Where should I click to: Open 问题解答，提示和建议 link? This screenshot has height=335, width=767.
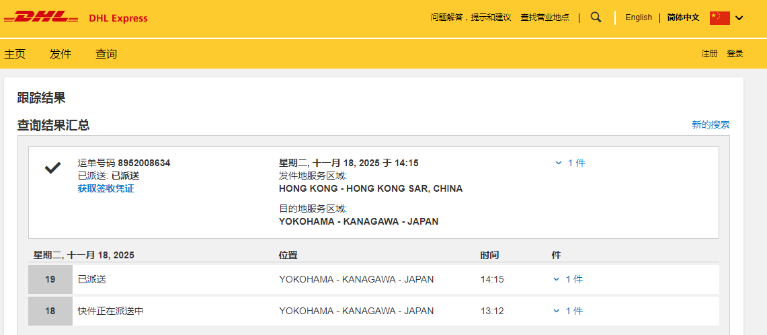(x=471, y=17)
